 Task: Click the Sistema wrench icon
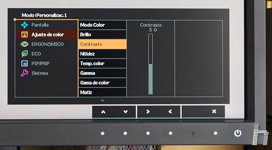point(24,73)
